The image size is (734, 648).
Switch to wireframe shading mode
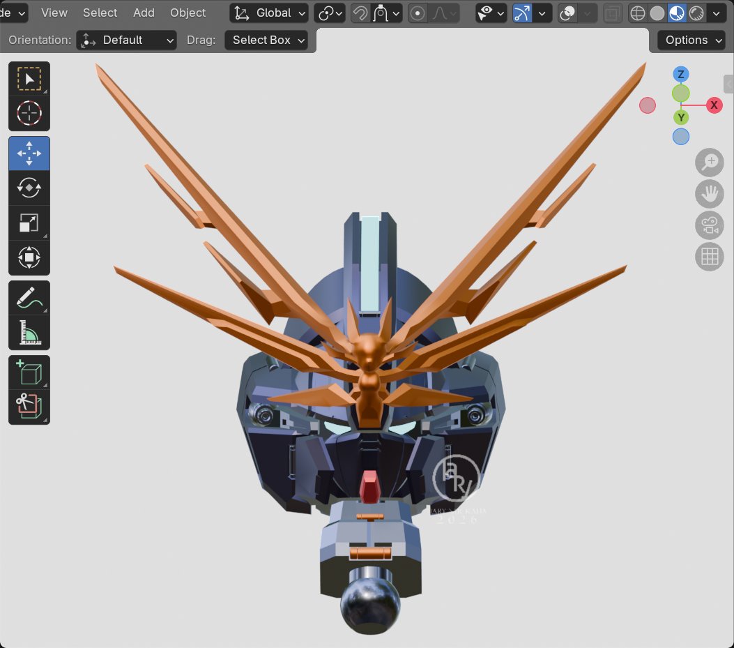pyautogui.click(x=638, y=13)
